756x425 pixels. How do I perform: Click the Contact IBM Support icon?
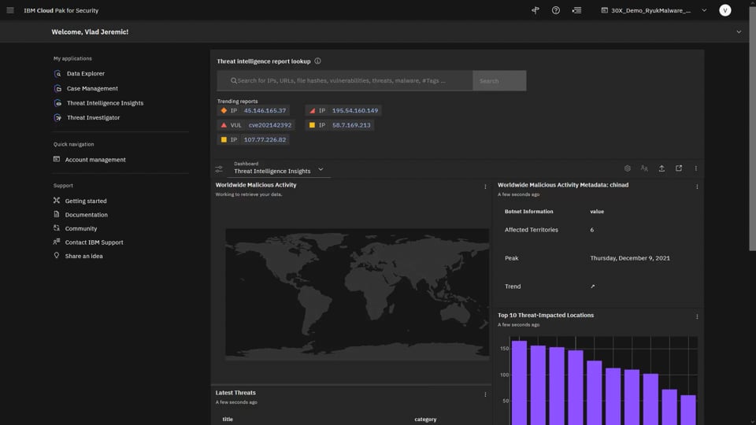[x=57, y=242]
